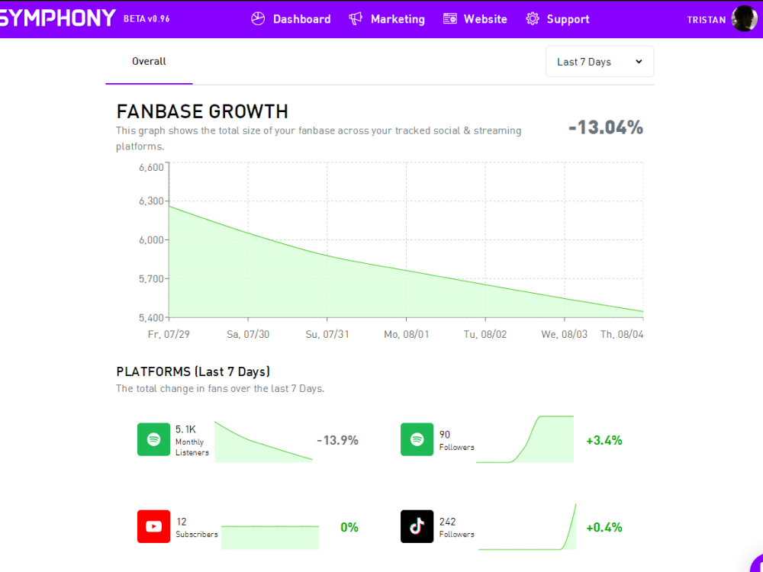Click the +0.4% TikTok change value
The width and height of the screenshot is (763, 572).
click(x=604, y=527)
